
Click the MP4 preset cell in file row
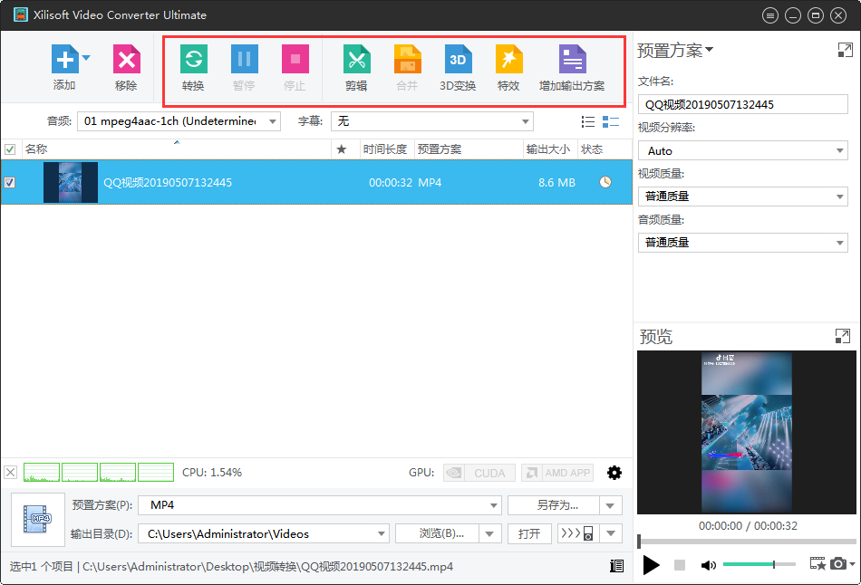pos(430,182)
